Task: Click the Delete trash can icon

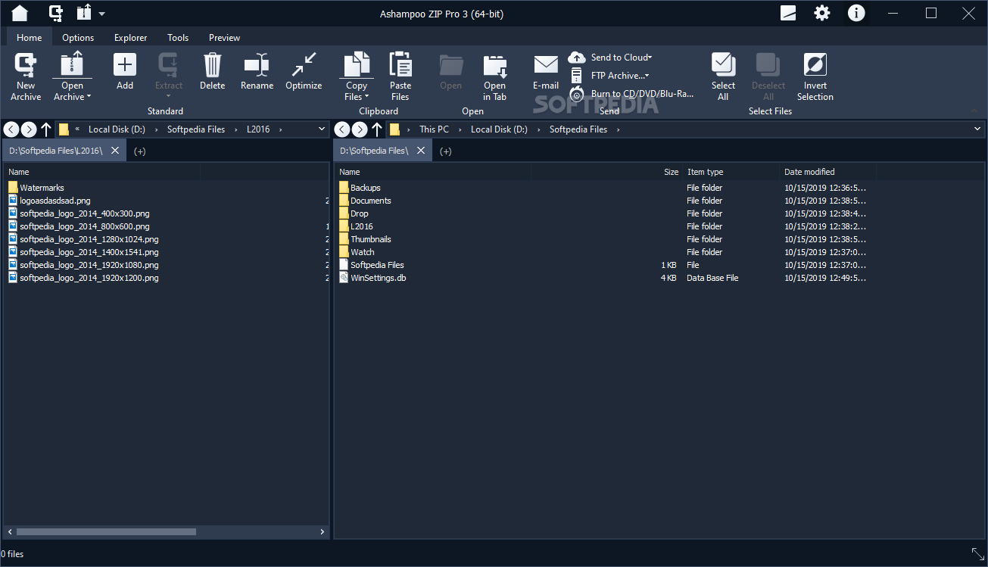Action: pyautogui.click(x=212, y=64)
